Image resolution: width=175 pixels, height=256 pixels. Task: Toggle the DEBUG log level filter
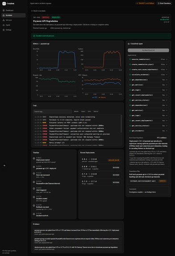point(96,112)
